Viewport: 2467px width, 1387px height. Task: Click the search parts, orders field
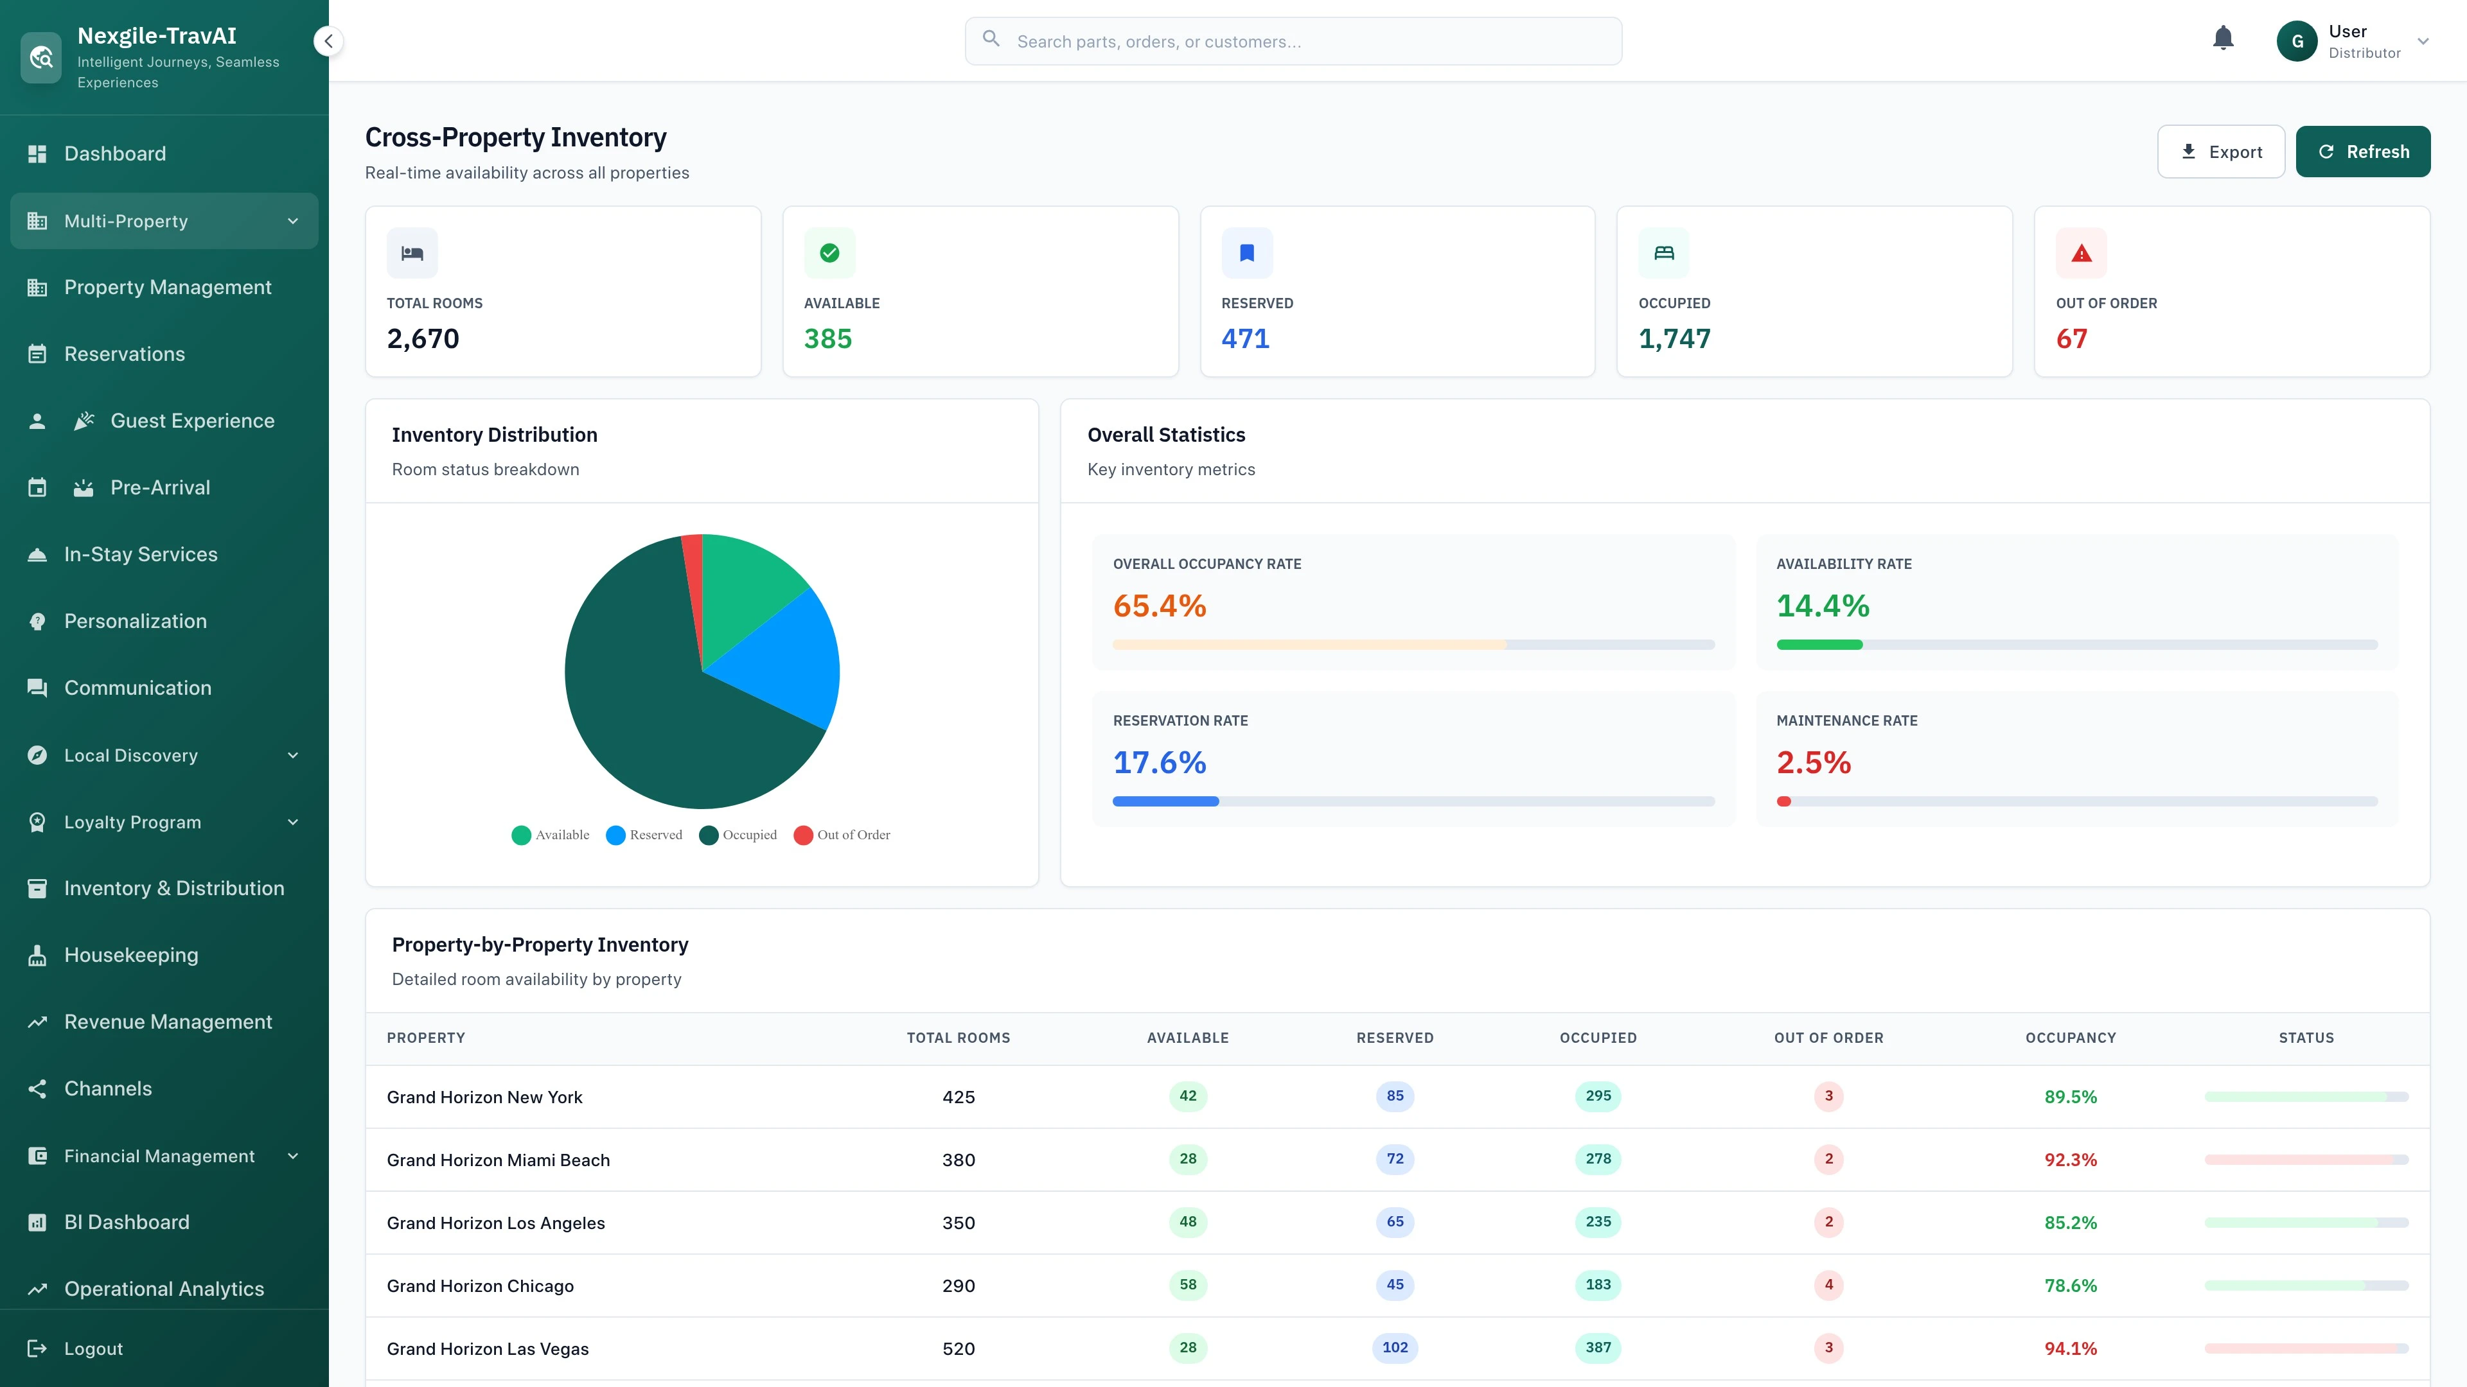click(x=1293, y=41)
